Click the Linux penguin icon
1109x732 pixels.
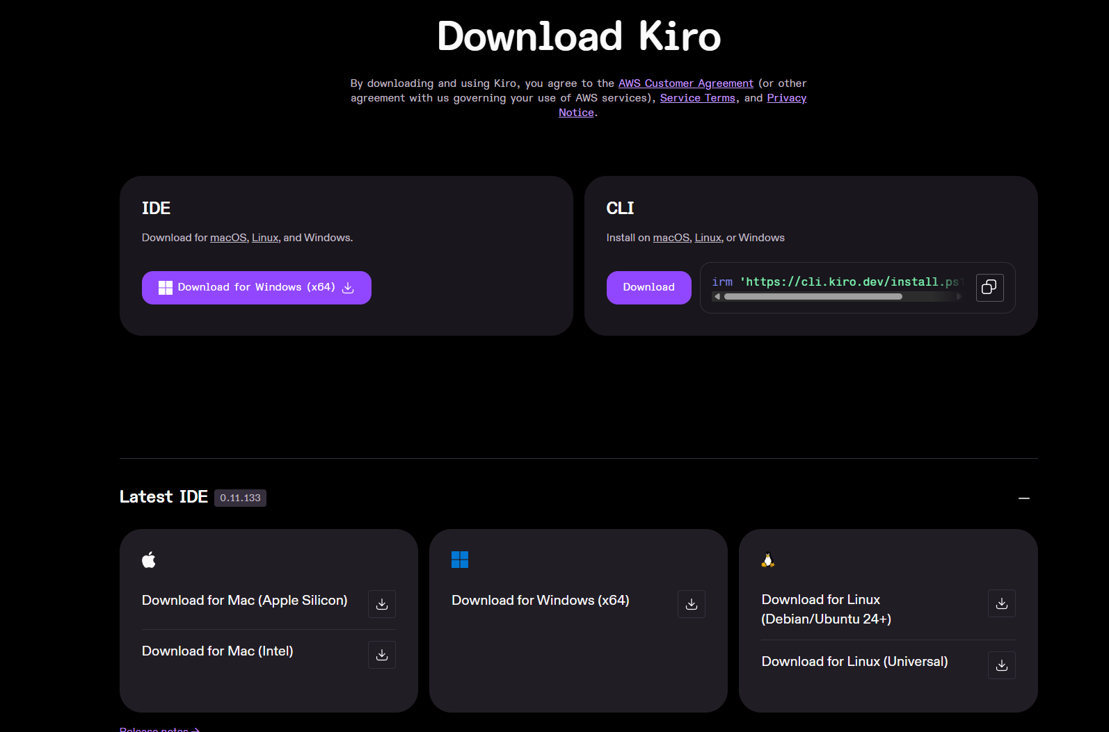coord(768,560)
